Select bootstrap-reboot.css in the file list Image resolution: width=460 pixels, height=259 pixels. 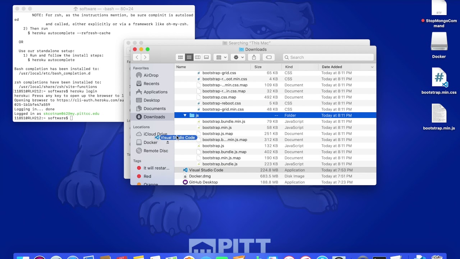(275, 103)
